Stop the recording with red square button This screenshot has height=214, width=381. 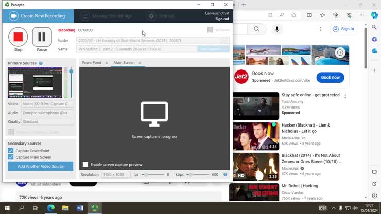18,37
